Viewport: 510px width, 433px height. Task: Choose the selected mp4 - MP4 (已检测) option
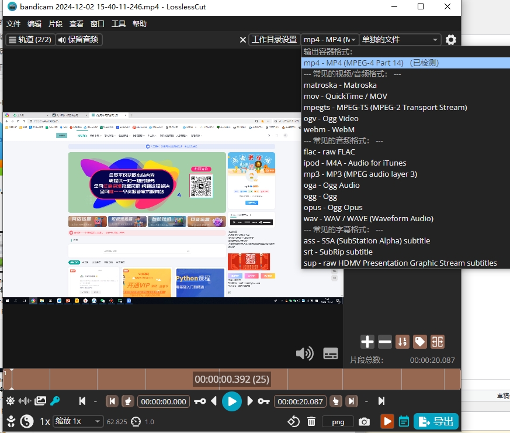click(x=405, y=63)
